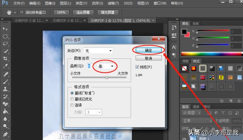Click the foreground color swatch
The width and height of the screenshot is (243, 140).
(x=184, y=32)
